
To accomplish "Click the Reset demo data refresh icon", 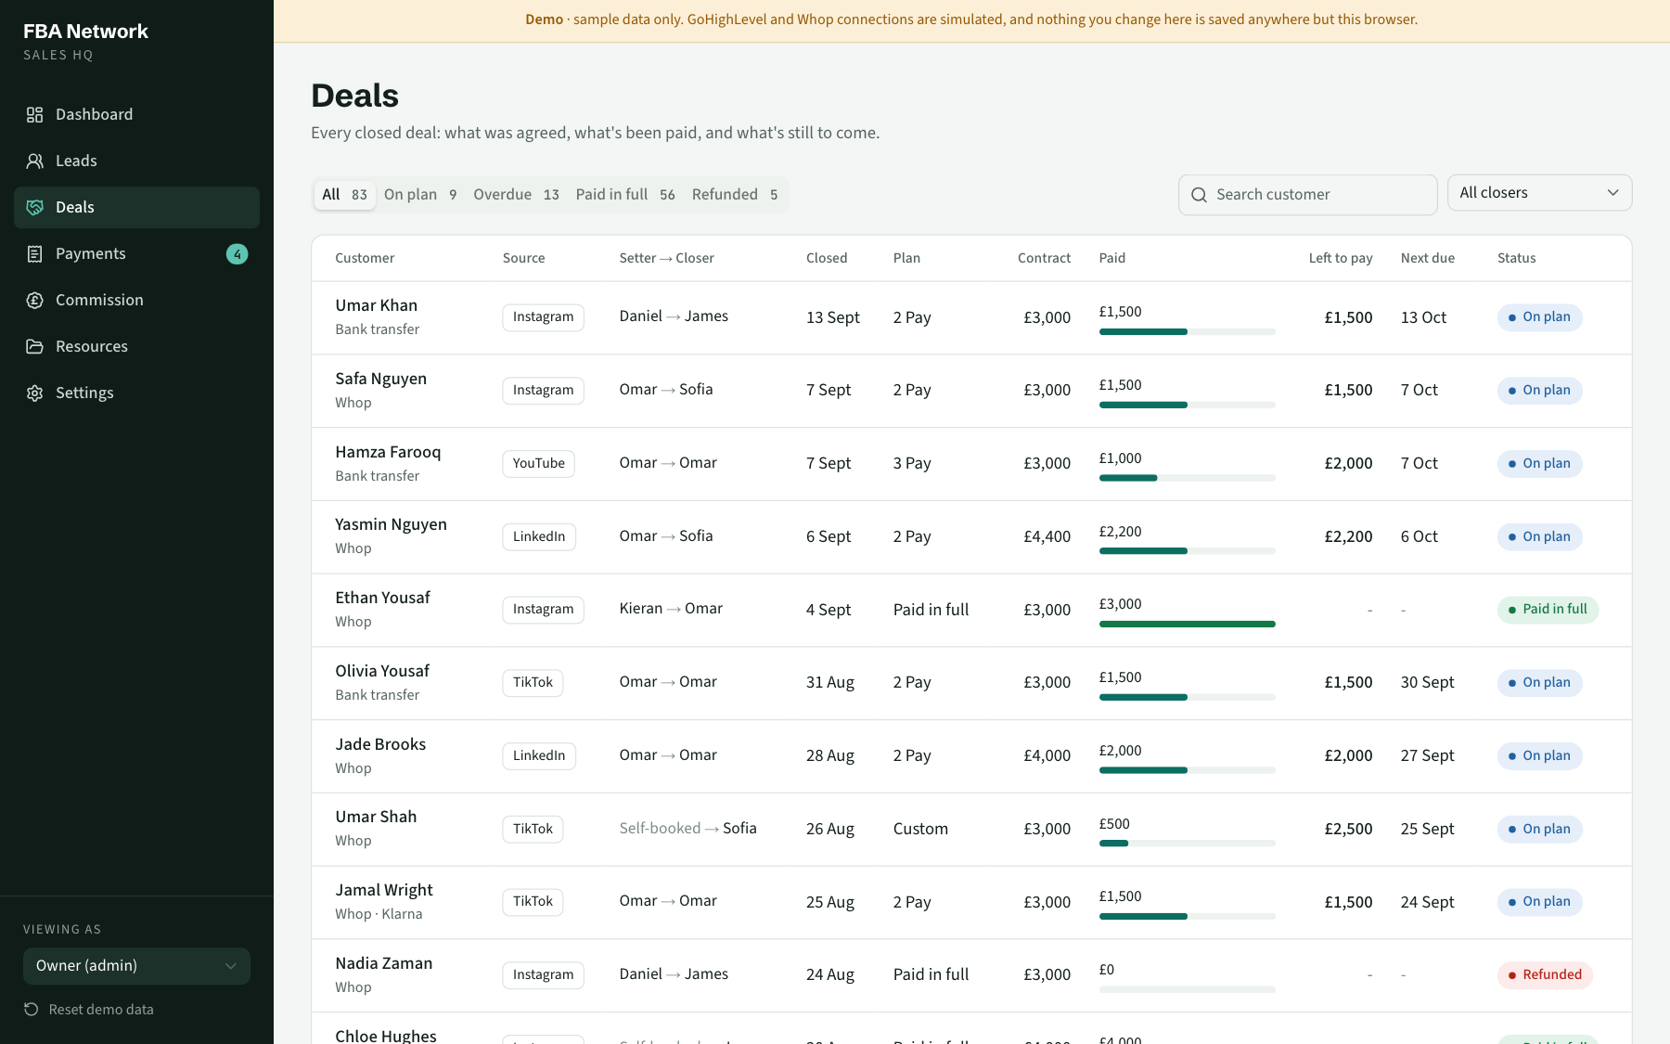I will tap(31, 1009).
